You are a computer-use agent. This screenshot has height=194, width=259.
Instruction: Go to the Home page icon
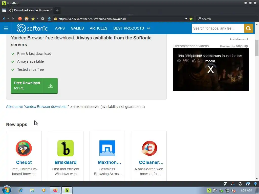(x=26, y=19)
